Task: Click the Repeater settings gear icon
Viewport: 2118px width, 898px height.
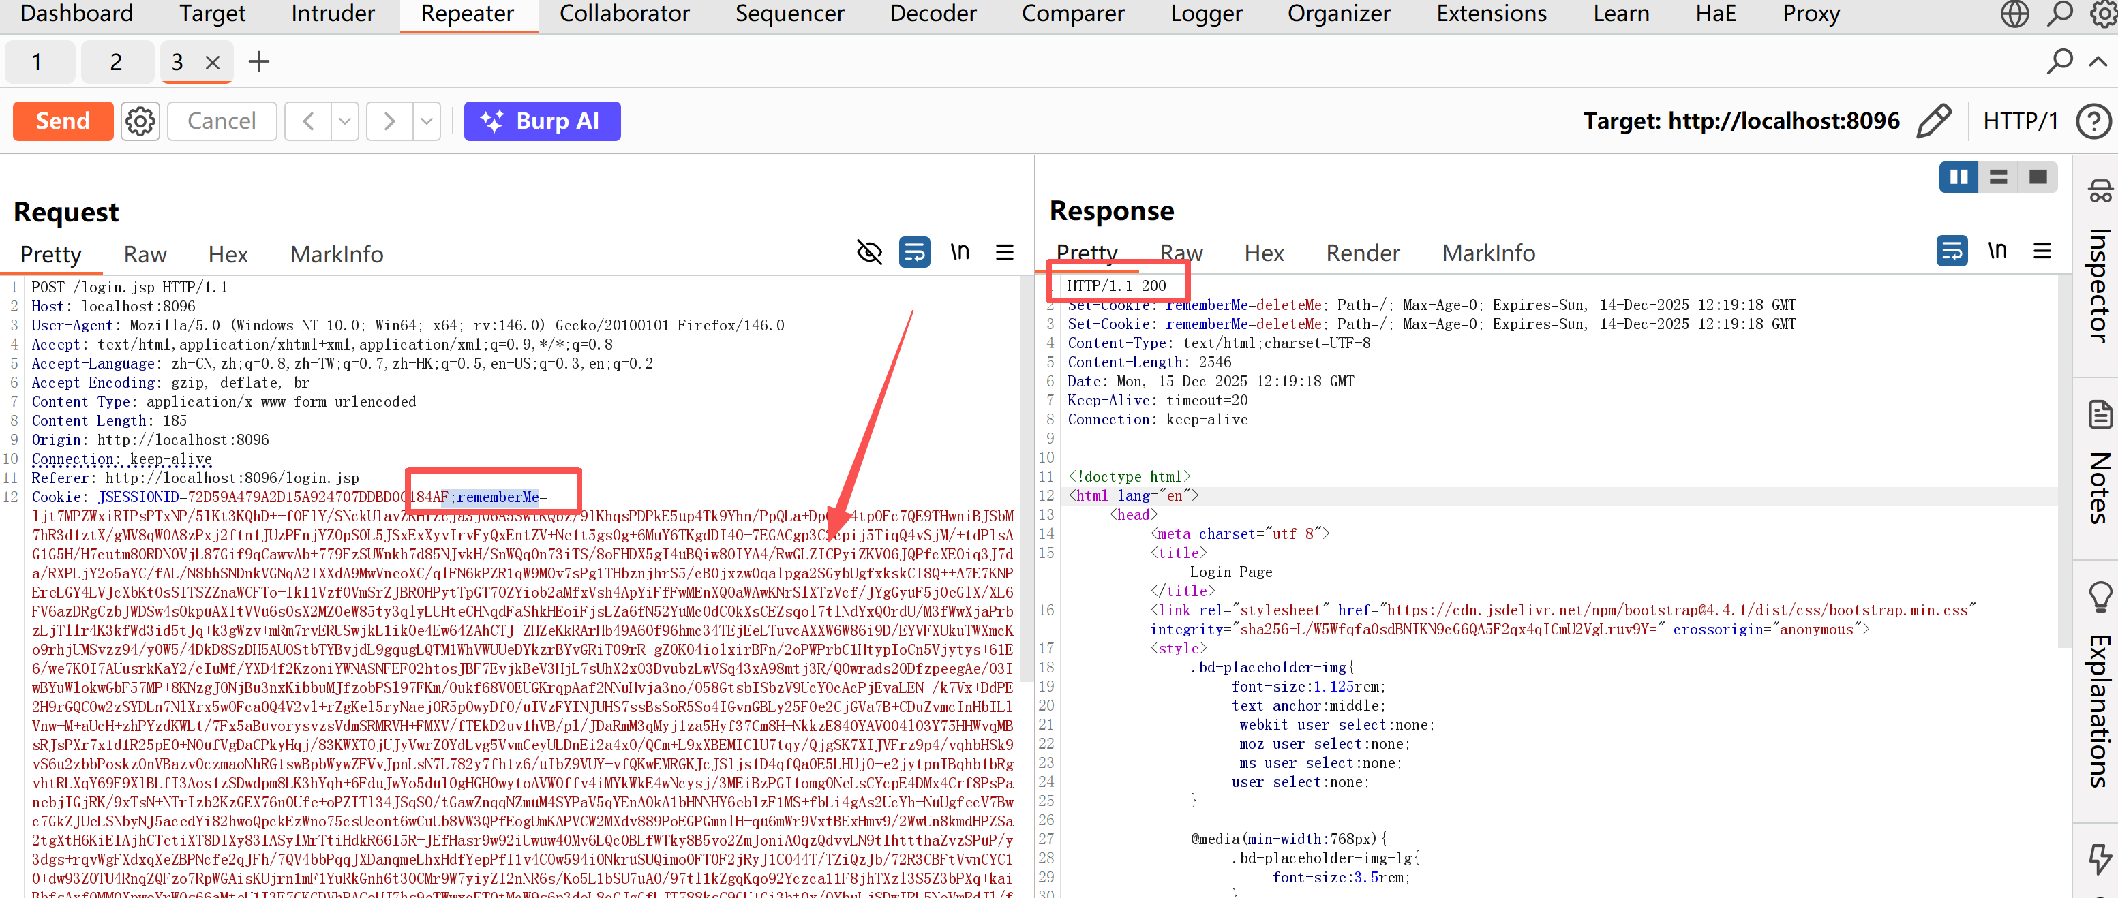Action: coord(140,121)
